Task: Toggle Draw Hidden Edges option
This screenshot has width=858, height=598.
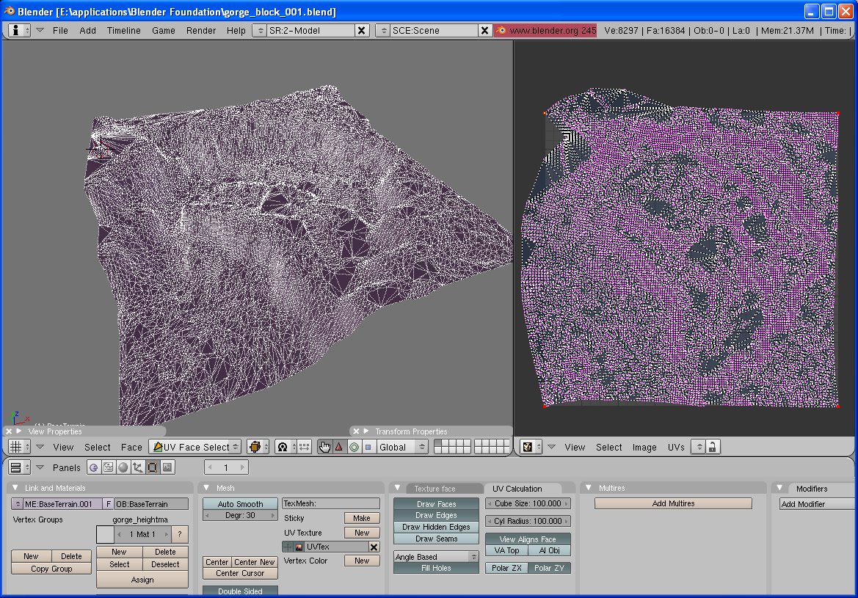Action: click(x=436, y=527)
